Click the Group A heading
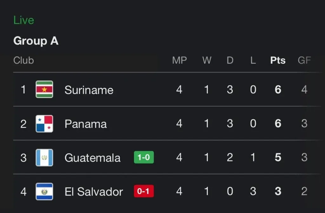Image resolution: width=325 pixels, height=213 pixels. tap(36, 41)
